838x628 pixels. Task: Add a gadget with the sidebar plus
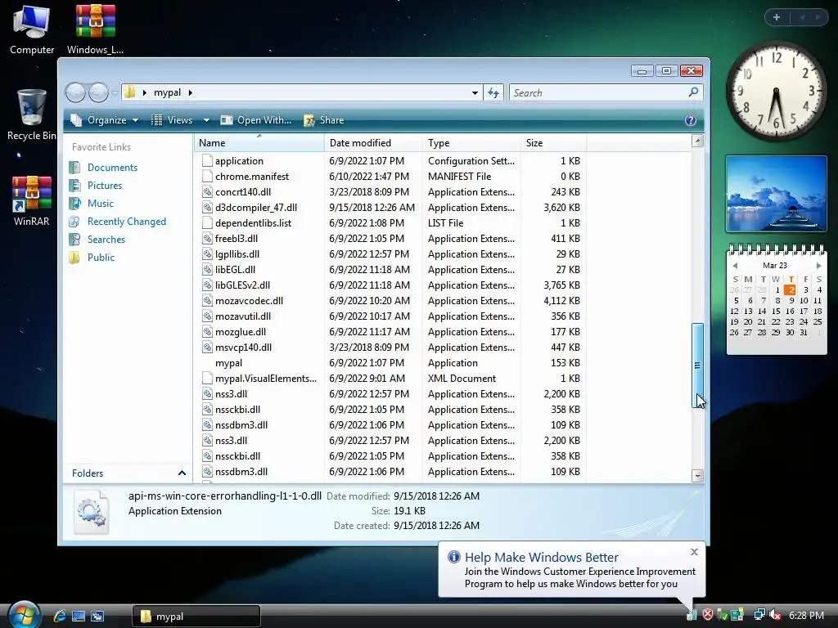(x=777, y=17)
